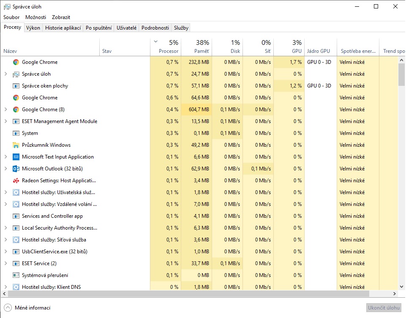Sort by Spotřeba ener... column header
The width and height of the screenshot is (406, 318).
click(358, 47)
